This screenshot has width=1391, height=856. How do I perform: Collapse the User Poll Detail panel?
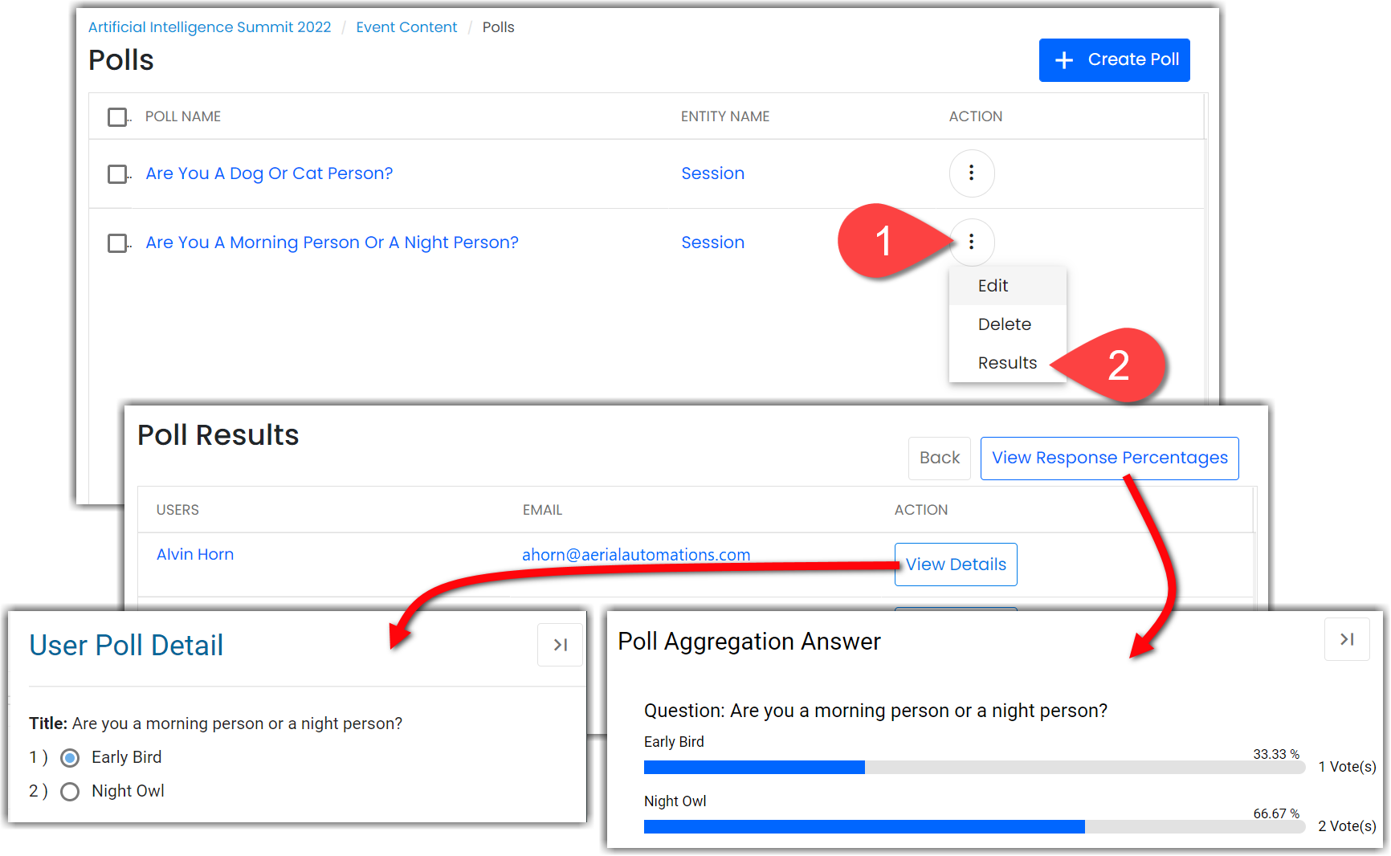(560, 645)
